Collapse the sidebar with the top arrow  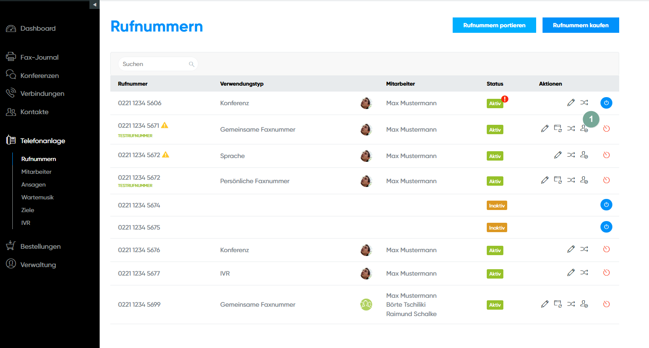95,5
